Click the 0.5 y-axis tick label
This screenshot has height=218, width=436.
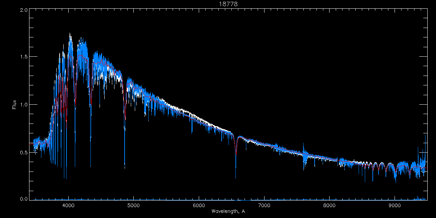[x=24, y=153]
